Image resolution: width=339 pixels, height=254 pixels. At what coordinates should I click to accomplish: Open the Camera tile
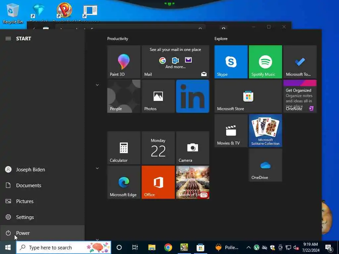(x=193, y=148)
